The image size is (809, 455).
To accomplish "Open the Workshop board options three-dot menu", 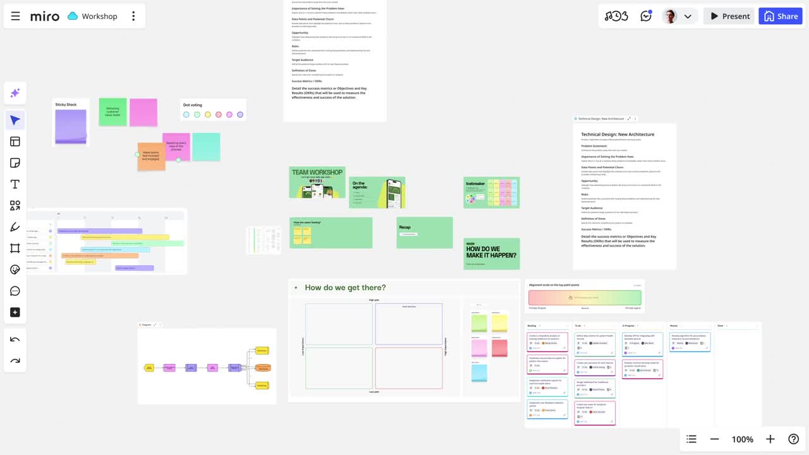I will 133,16.
